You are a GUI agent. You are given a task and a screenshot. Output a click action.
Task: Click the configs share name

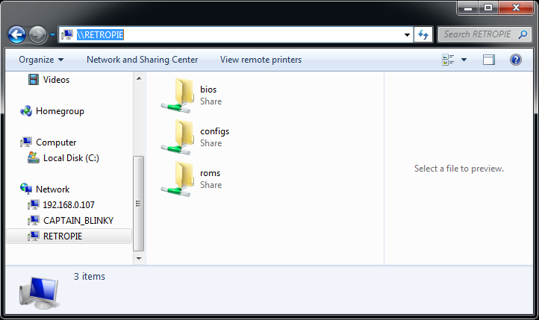click(214, 131)
